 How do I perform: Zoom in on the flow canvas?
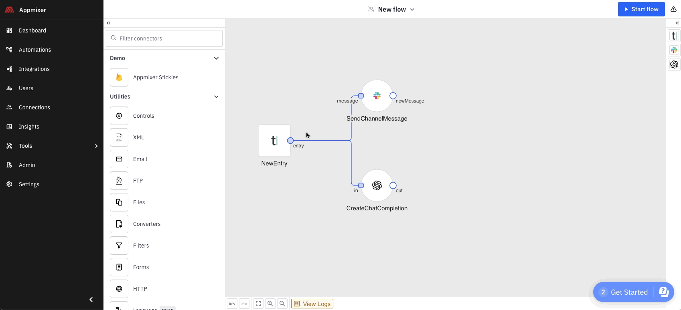click(270, 304)
